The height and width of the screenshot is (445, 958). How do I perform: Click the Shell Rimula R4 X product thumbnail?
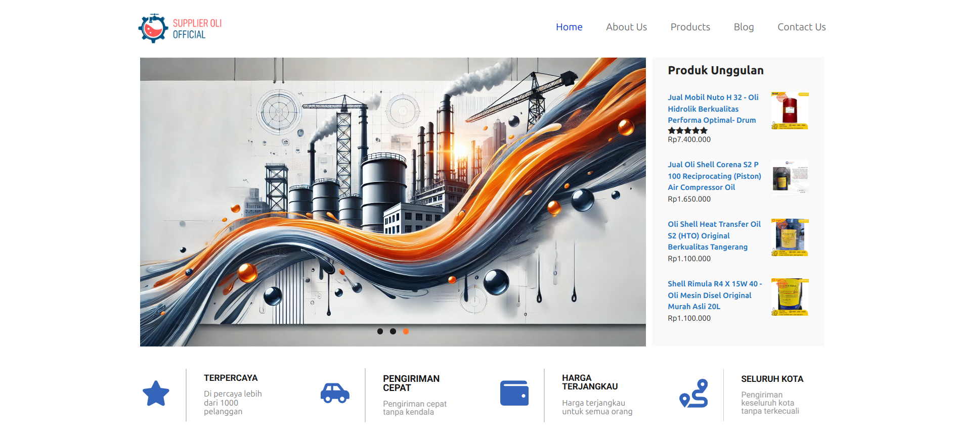(x=790, y=297)
